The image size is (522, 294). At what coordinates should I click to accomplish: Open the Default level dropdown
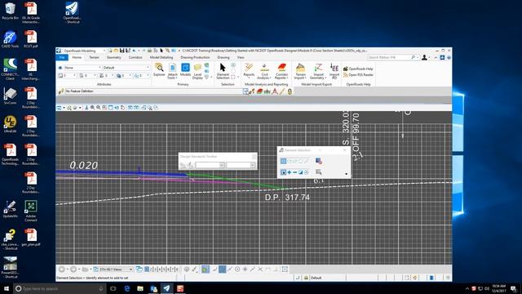(x=148, y=68)
